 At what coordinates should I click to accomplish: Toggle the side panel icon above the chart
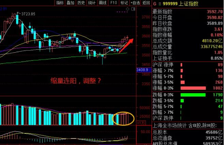tap(133, 9)
